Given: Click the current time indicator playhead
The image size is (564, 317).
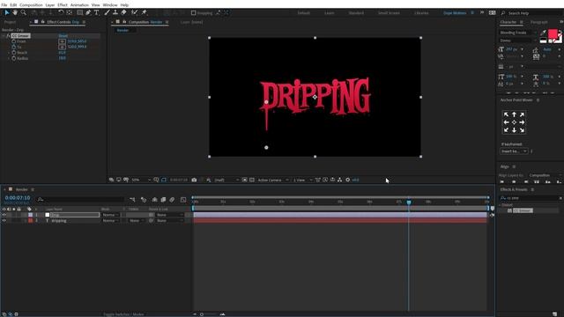Looking at the screenshot, I should 409,203.
